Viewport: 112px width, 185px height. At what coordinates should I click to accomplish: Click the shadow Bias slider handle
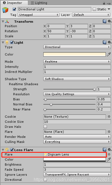coord(46,100)
